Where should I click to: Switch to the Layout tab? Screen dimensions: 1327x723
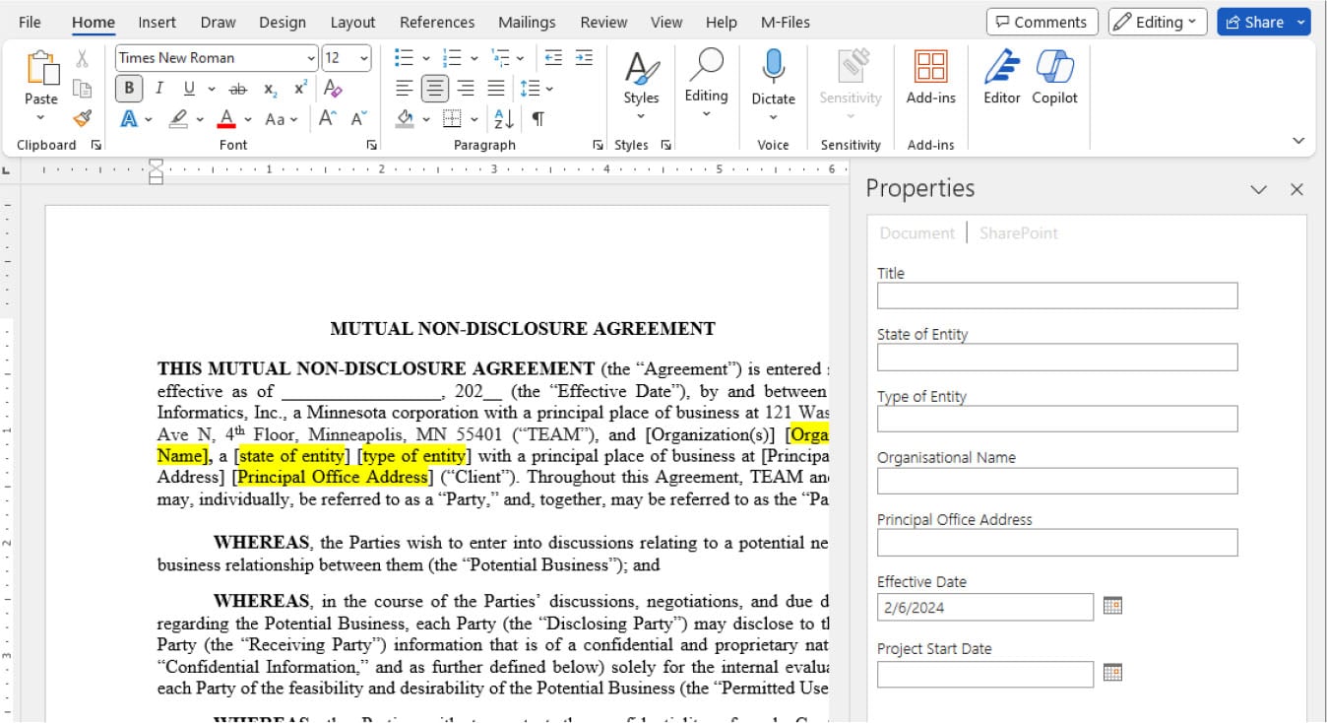[352, 22]
